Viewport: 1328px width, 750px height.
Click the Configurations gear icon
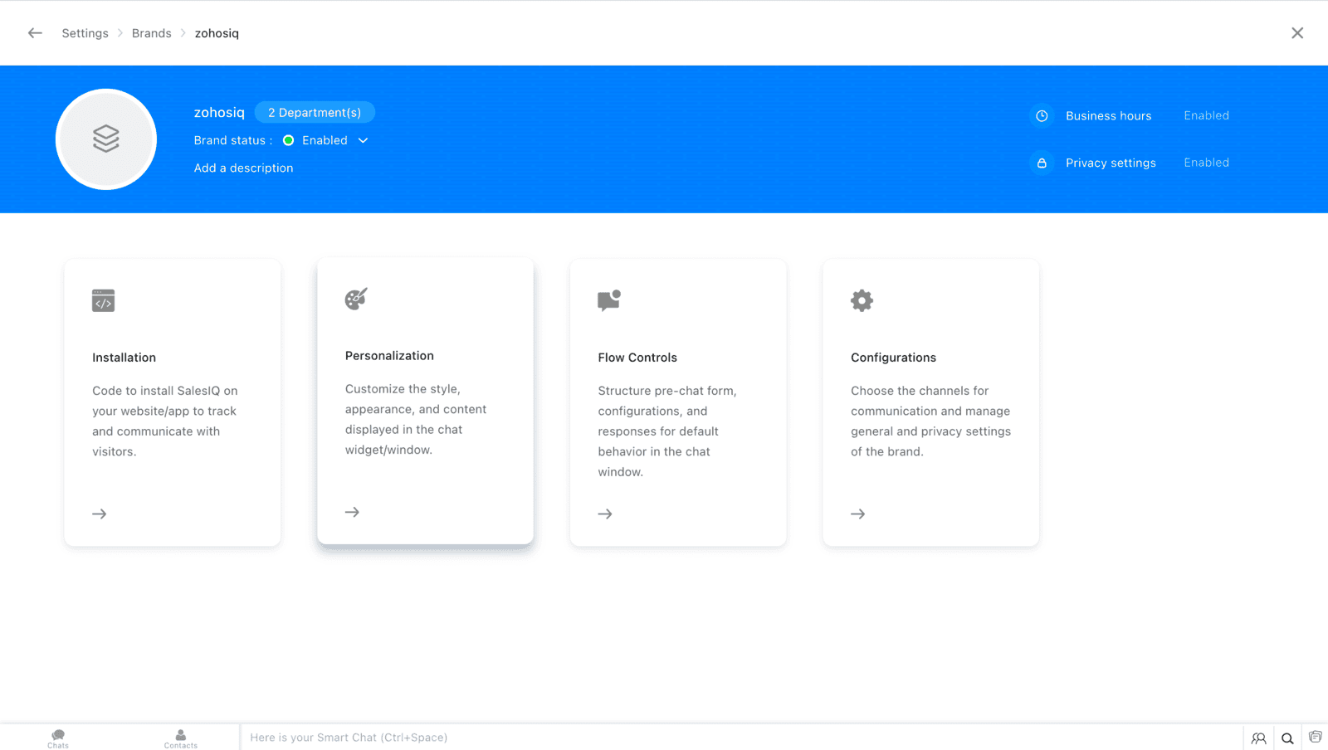[862, 300]
